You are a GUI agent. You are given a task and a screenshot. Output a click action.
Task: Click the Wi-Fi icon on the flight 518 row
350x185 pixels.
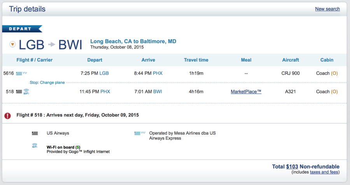(26, 92)
